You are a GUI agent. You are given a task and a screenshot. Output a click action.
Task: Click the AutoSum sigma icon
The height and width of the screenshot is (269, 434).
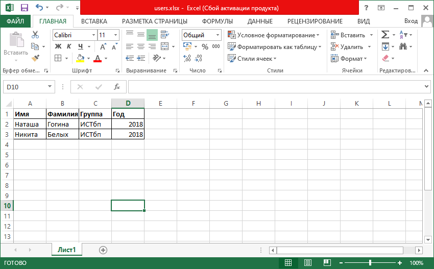[385, 35]
